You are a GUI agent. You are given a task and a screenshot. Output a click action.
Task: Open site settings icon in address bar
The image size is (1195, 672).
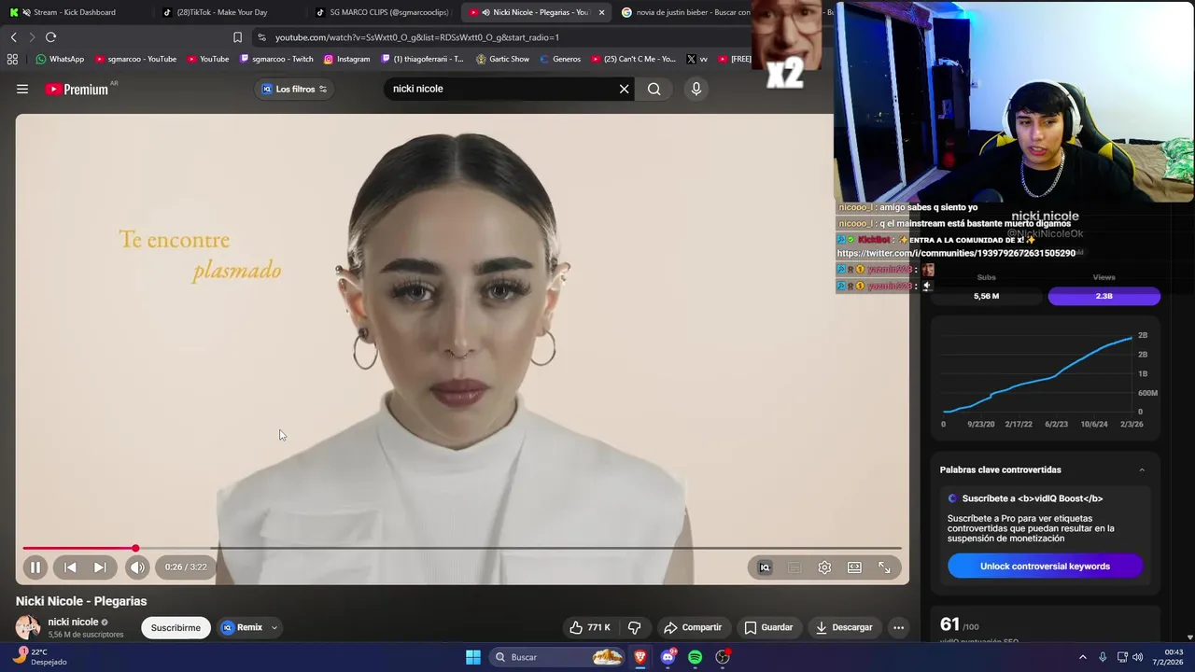click(x=261, y=37)
